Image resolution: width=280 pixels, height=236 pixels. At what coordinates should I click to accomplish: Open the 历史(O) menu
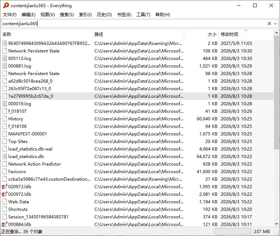point(104,15)
